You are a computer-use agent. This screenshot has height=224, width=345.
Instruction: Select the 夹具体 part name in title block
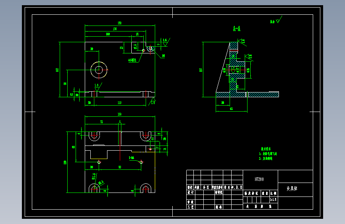[292, 189]
